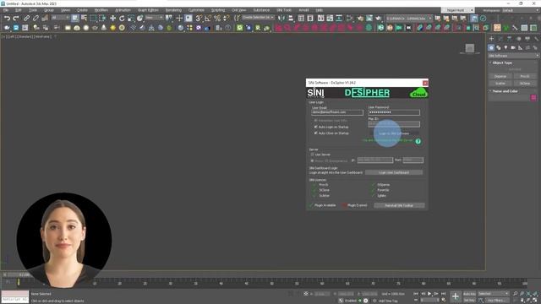This screenshot has height=304, width=541.
Task: Click the ProxSi object type button
Action: (x=525, y=77)
